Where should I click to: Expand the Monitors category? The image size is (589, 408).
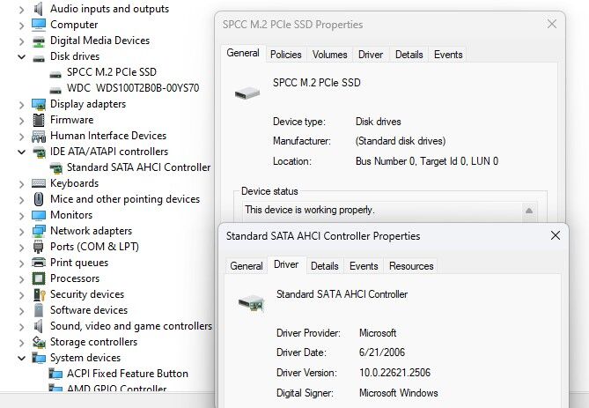[22, 216]
